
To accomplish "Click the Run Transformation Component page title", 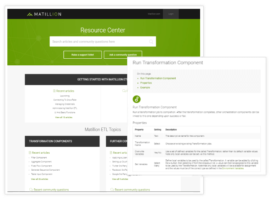I will (168, 63).
